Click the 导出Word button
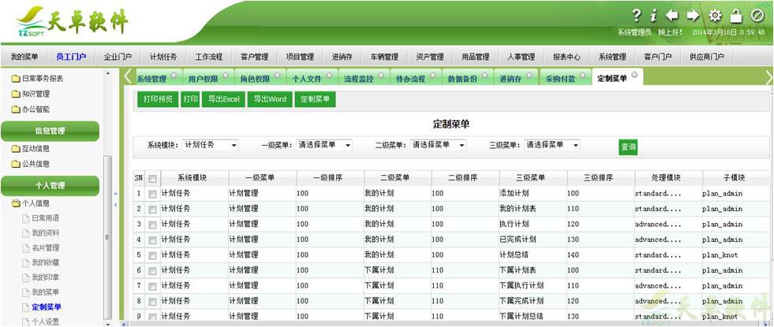The width and height of the screenshot is (774, 327). tap(270, 99)
